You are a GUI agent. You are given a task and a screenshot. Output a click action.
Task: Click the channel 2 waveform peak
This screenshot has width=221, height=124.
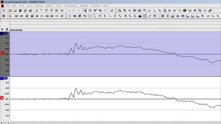76,89
